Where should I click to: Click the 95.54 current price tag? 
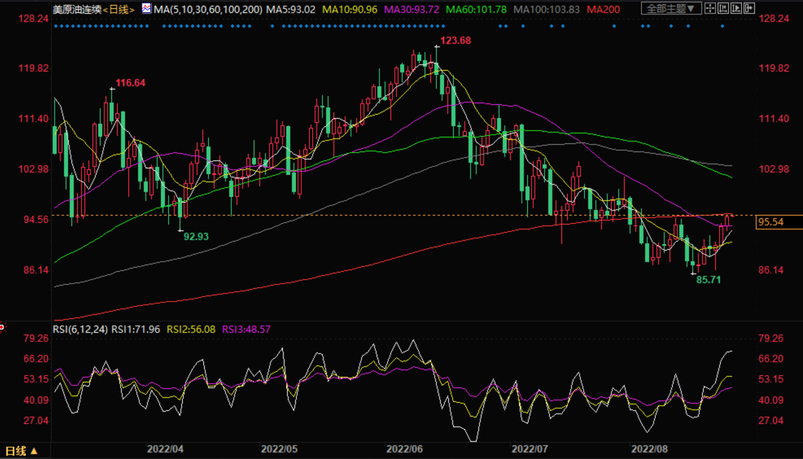tap(771, 222)
